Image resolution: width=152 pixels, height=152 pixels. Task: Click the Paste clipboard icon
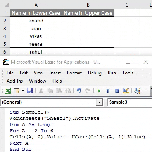point(59,91)
